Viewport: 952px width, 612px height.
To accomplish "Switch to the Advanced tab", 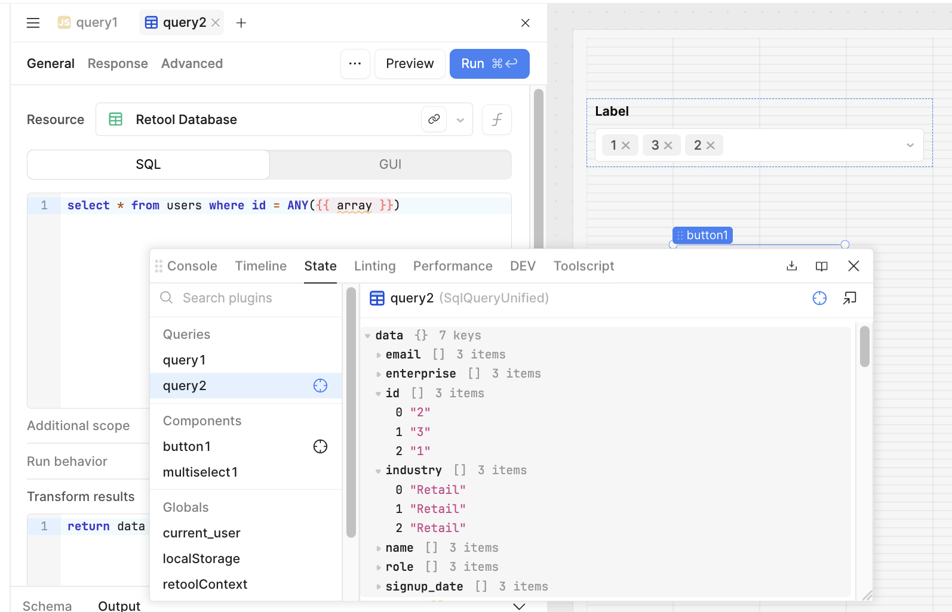I will [x=192, y=64].
